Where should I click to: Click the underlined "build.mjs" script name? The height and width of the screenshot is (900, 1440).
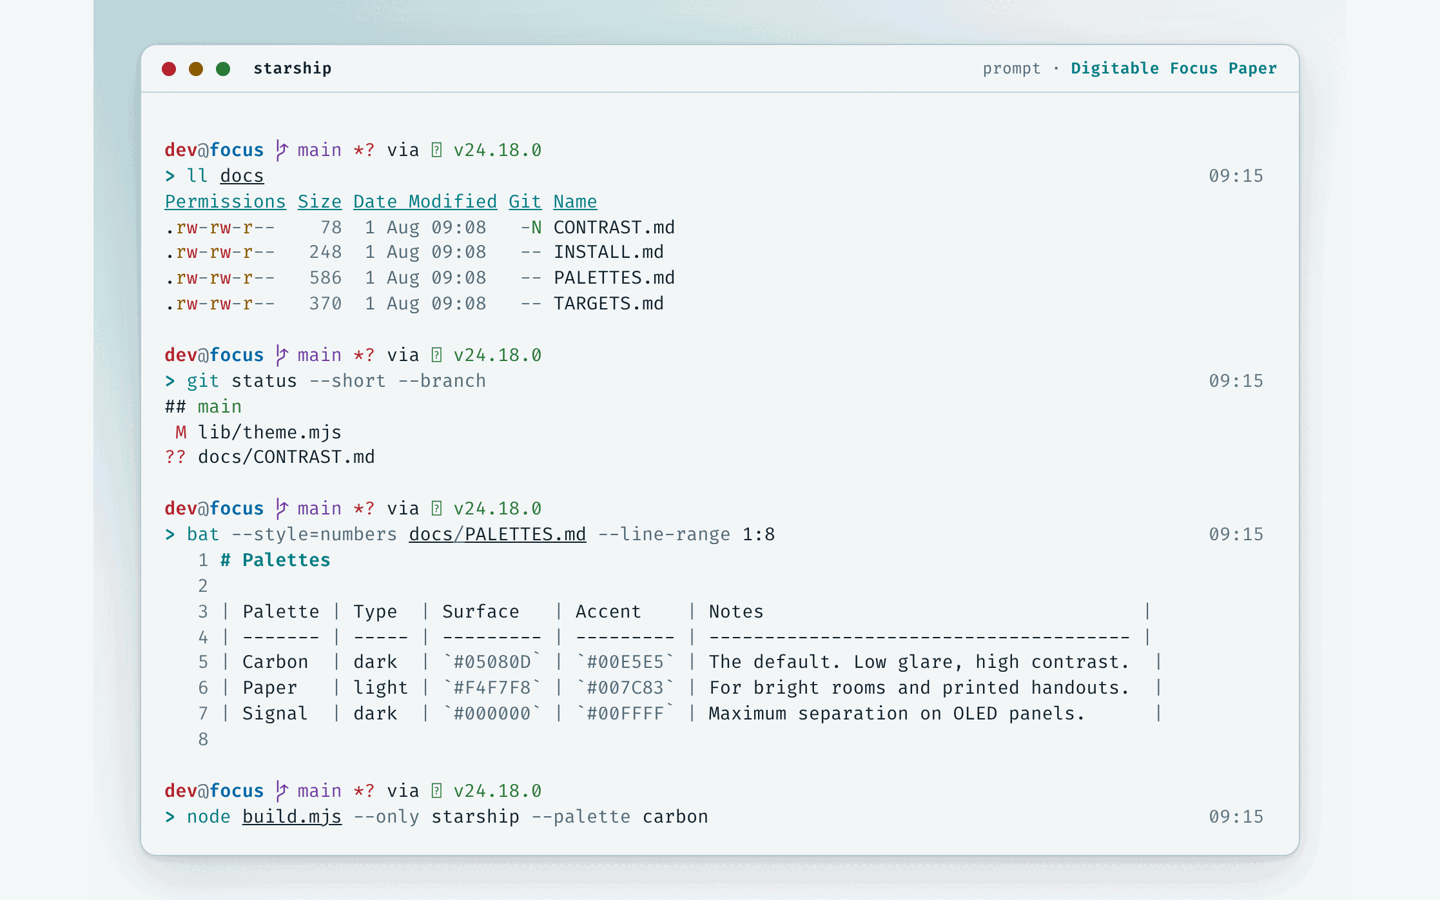(292, 817)
